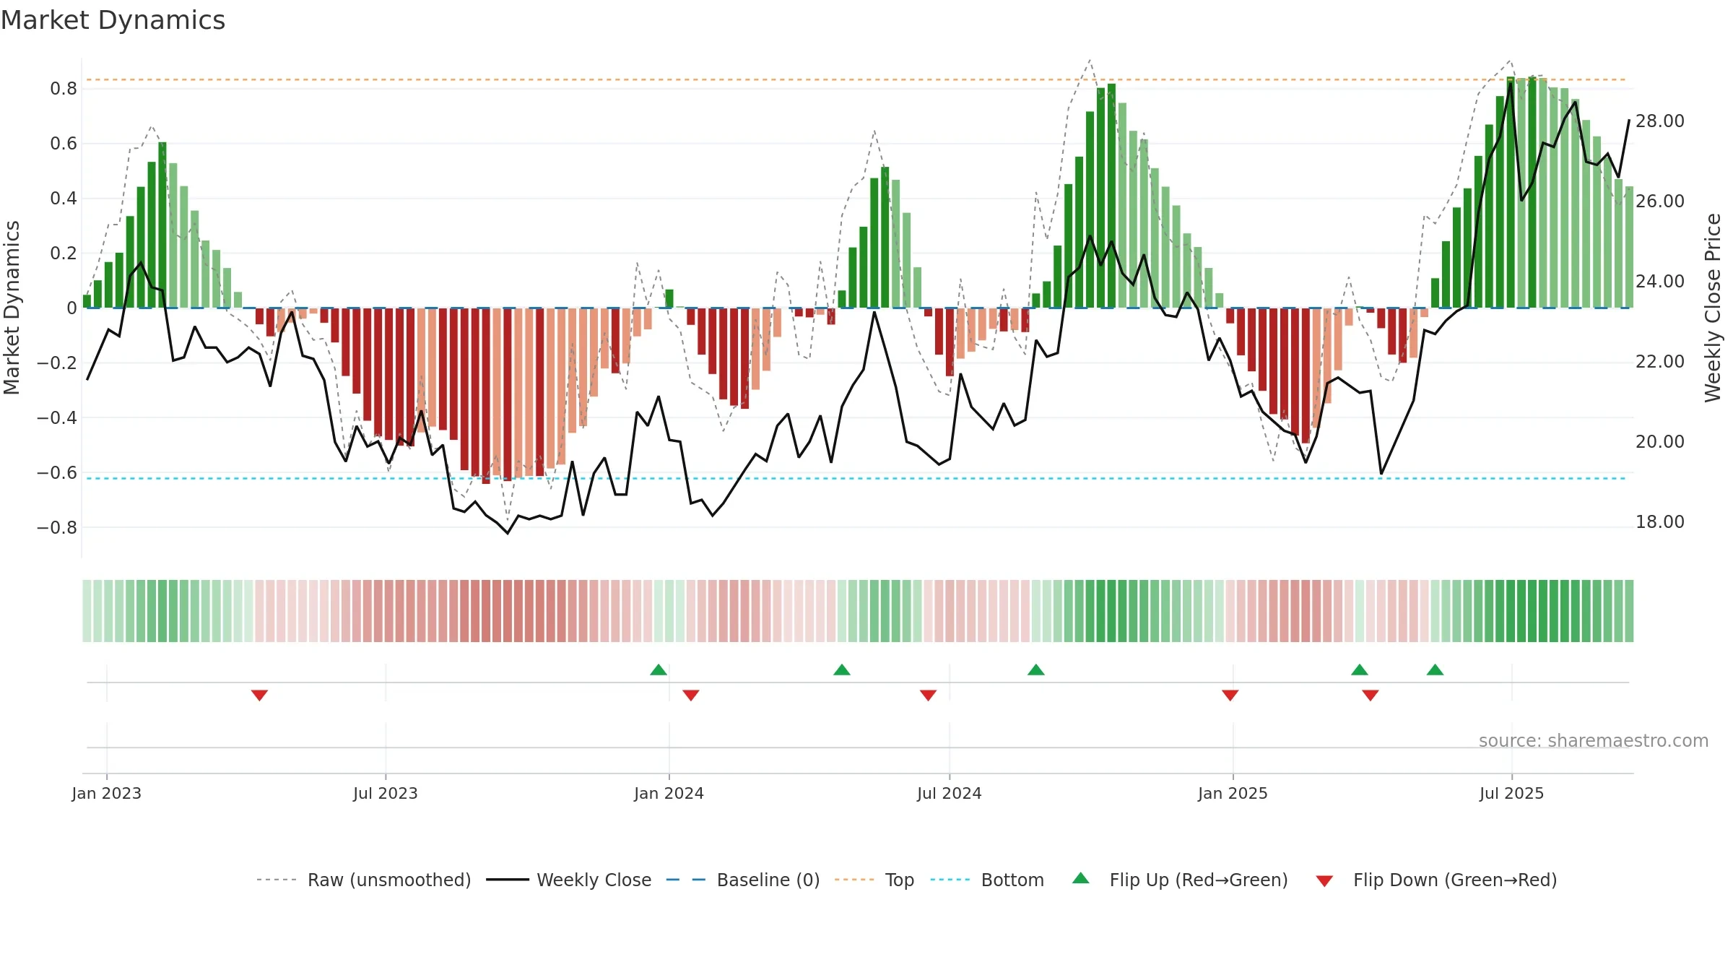Viewport: 1733px width, 975px height.
Task: Toggle the Raw (unsmoothed) legend entry
Action: point(363,880)
